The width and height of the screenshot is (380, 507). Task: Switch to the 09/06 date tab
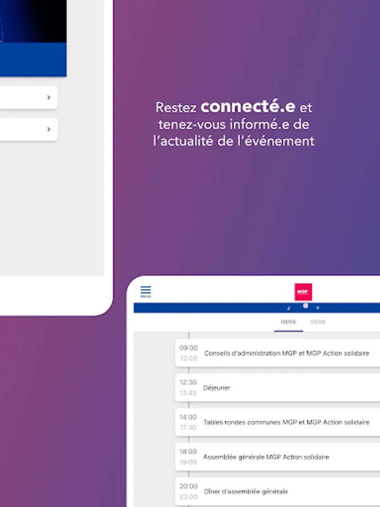pos(318,322)
